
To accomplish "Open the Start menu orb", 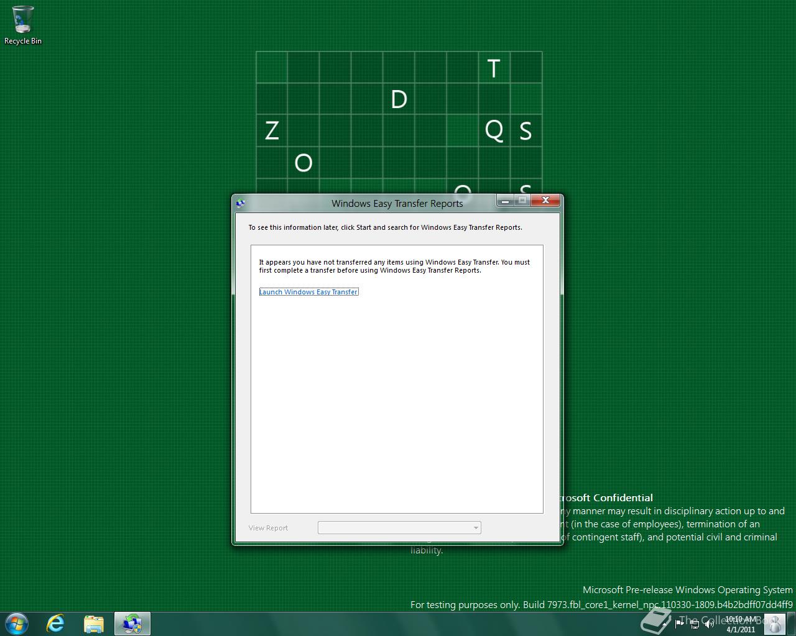I will (17, 624).
